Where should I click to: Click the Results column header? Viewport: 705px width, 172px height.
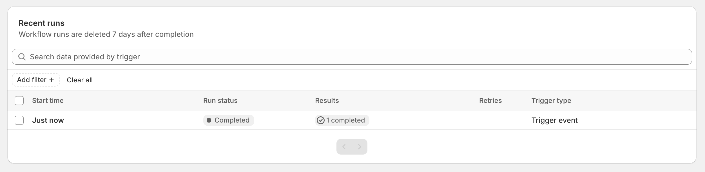(327, 101)
